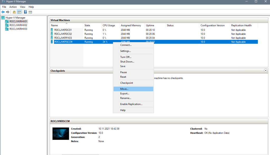
Task: Click uptime 00:20:10 of ROCLJVKRDC01
Action: (150, 30)
